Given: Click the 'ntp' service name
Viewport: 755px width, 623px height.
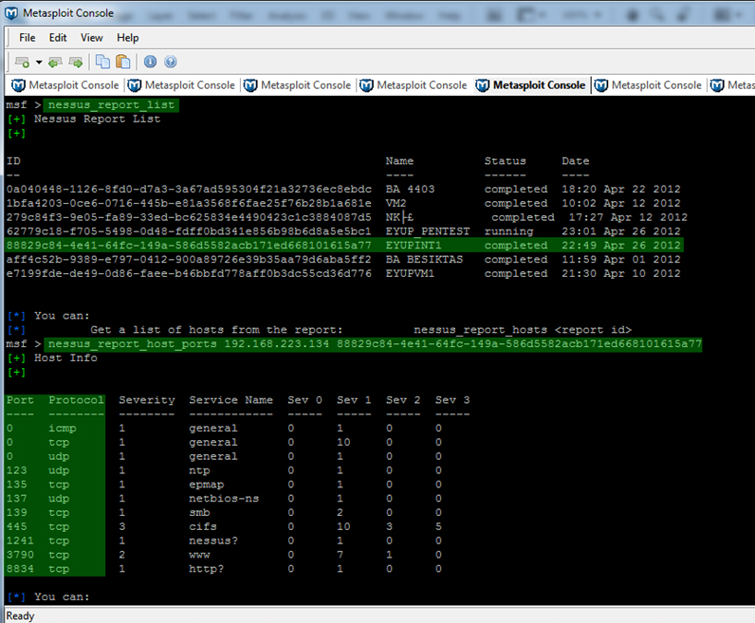Looking at the screenshot, I should [x=199, y=471].
